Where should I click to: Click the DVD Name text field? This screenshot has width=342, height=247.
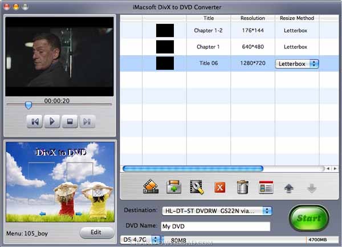(x=215, y=227)
